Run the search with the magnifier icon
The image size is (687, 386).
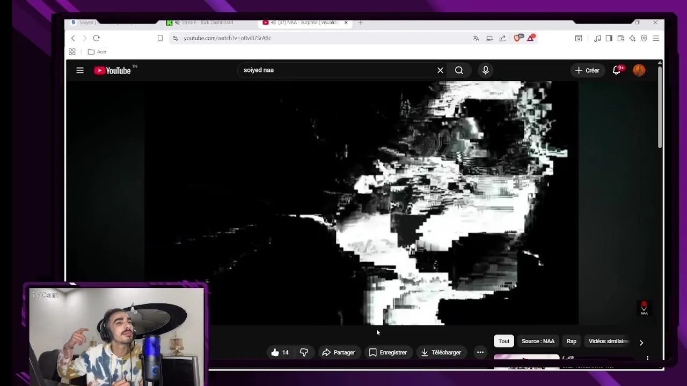click(x=459, y=70)
